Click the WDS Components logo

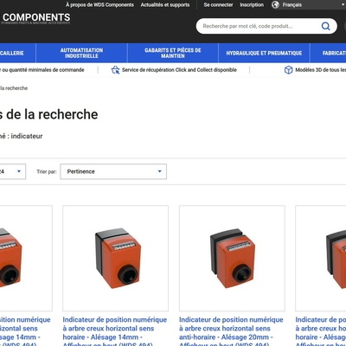pyautogui.click(x=35, y=18)
